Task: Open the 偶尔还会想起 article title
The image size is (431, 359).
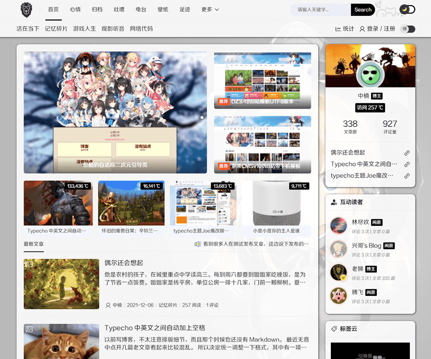Action: 124,263
